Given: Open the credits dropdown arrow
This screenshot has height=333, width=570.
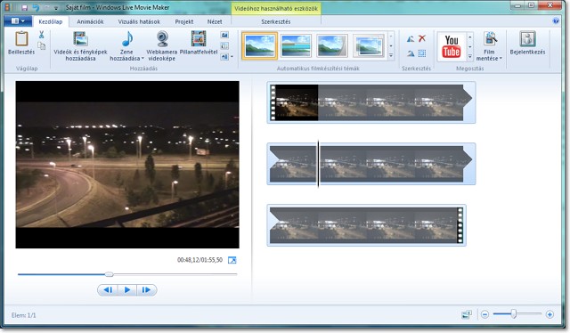Looking at the screenshot, I should [x=232, y=57].
